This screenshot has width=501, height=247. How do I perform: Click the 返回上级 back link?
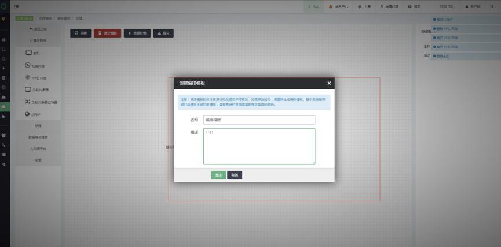click(38, 29)
